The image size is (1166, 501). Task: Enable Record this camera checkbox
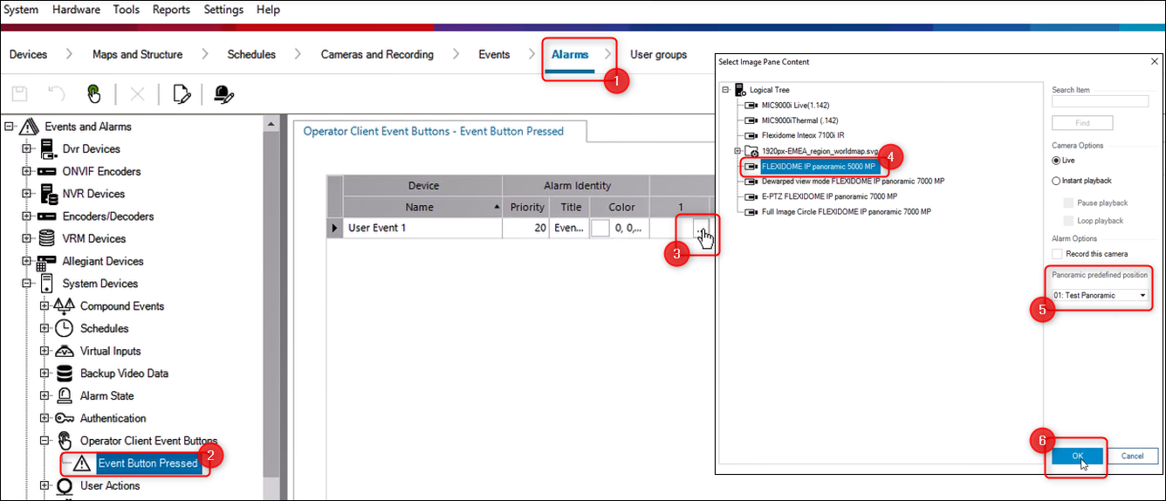[1058, 254]
